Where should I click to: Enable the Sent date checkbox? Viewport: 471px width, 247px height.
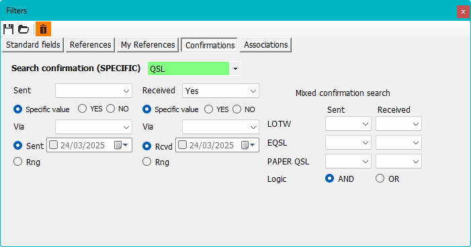click(54, 145)
